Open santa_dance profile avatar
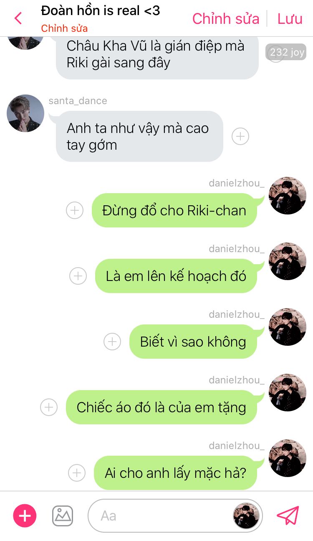Image resolution: width=313 pixels, height=541 pixels. click(25, 113)
